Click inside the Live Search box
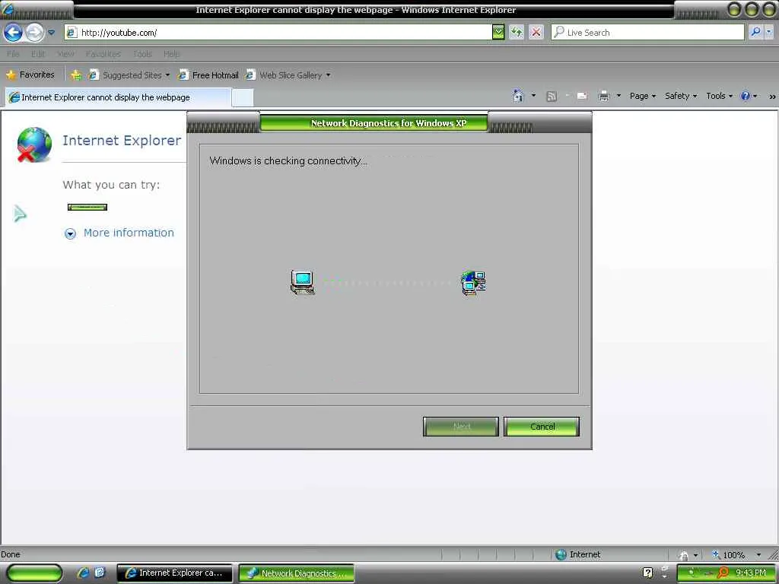Image resolution: width=779 pixels, height=584 pixels. pos(648,33)
